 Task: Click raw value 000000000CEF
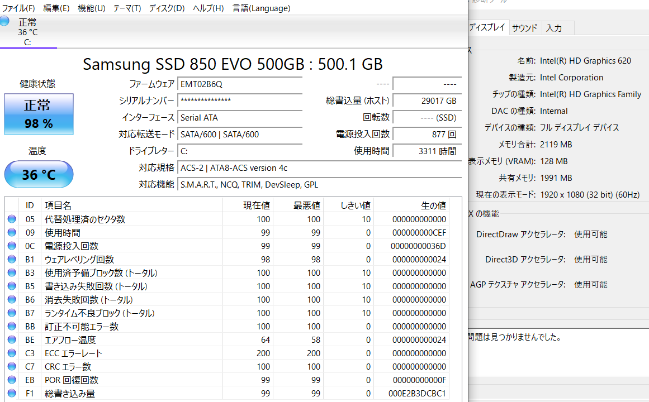419,232
